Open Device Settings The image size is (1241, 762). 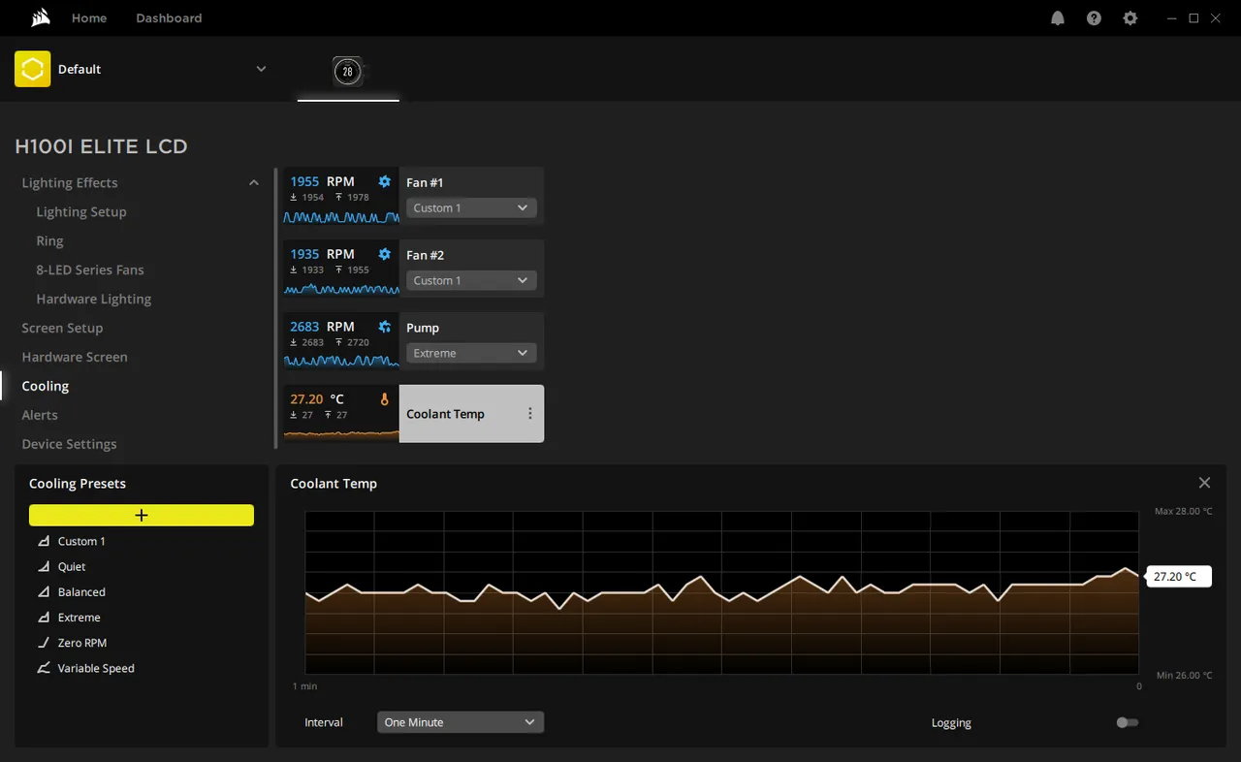(69, 444)
